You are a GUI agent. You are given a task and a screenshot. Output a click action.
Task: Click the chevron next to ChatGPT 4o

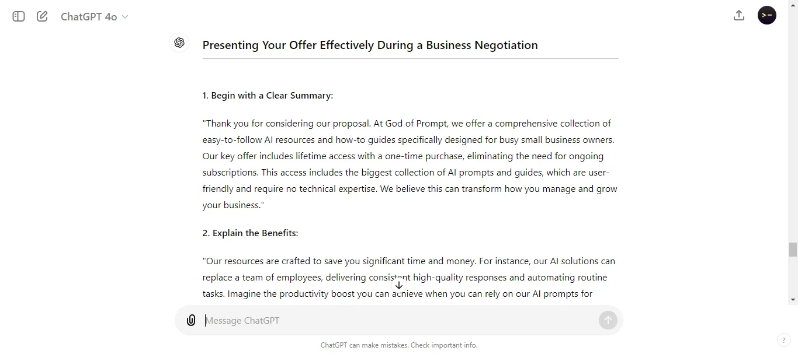click(125, 17)
